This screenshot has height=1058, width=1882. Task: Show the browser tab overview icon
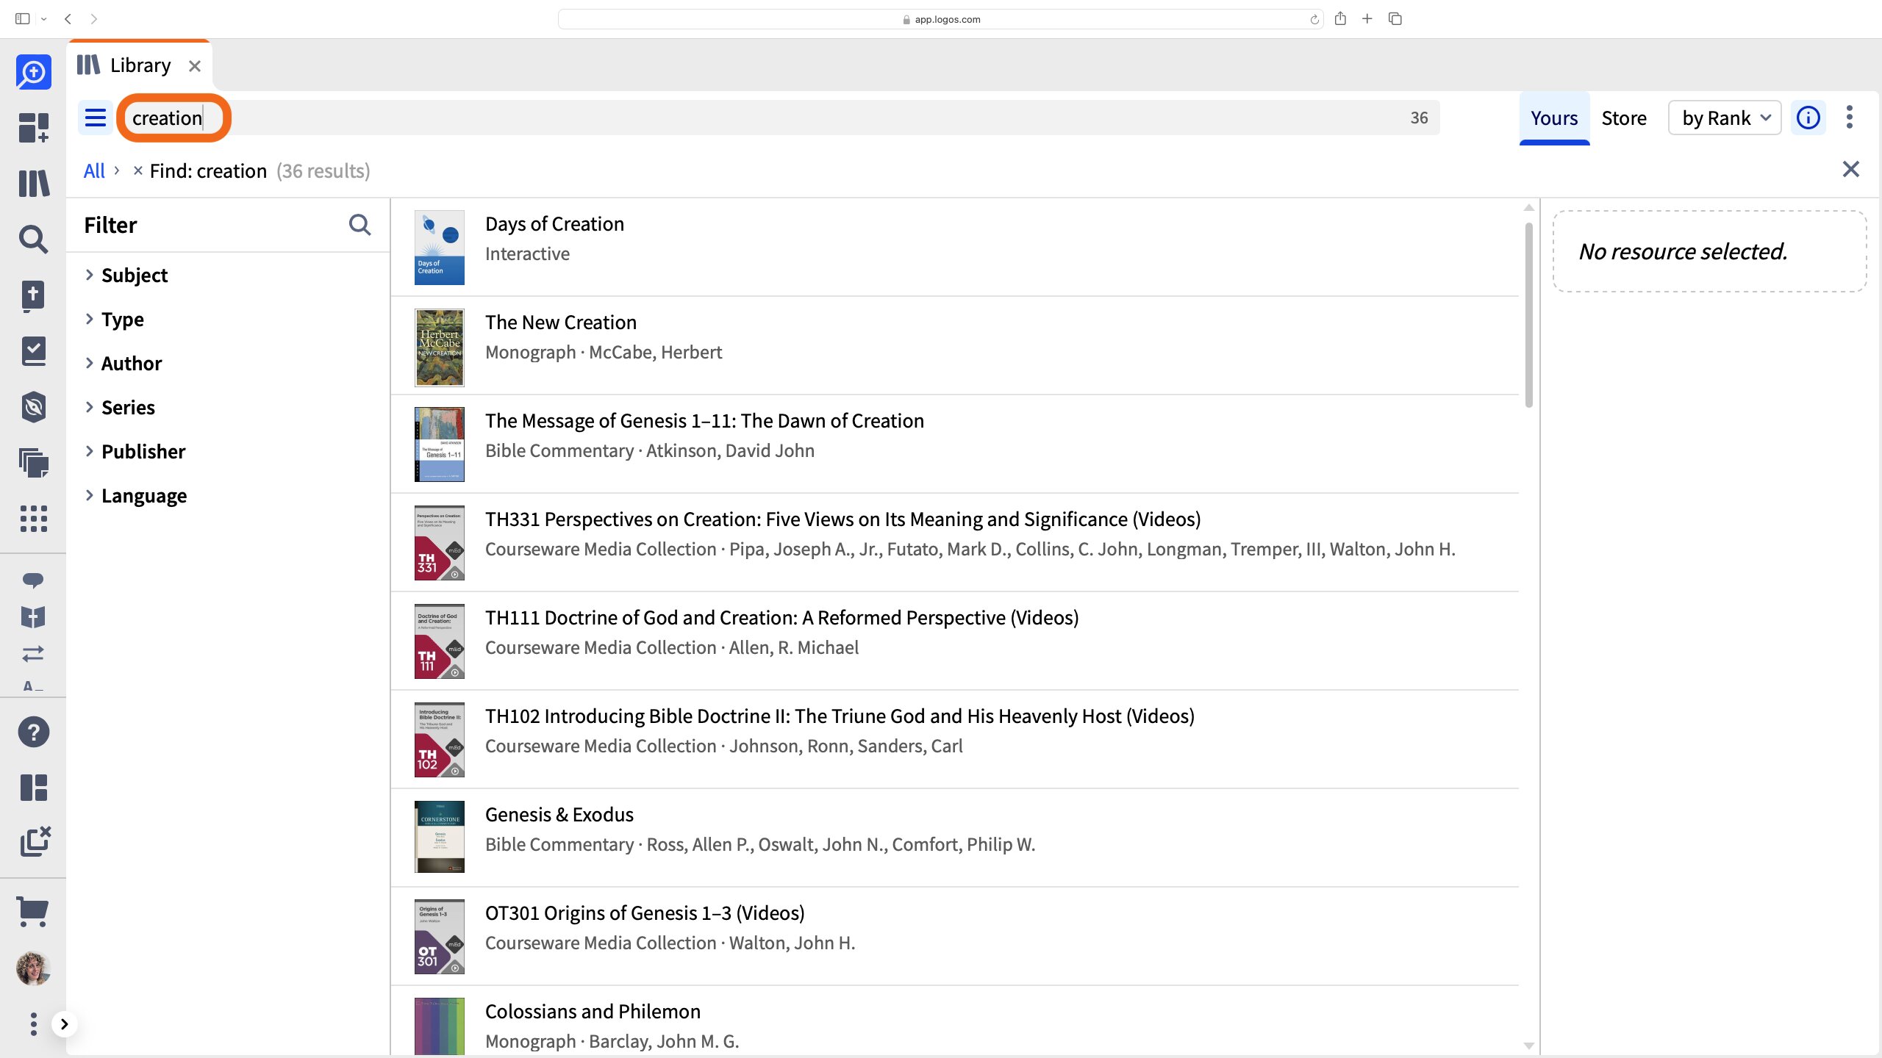pos(1395,19)
